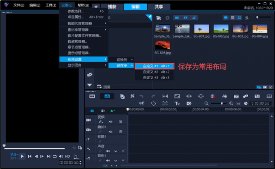The width and height of the screenshot is (275, 169).
Task: Select the Sample_36 video thumbnail
Action: [163, 29]
